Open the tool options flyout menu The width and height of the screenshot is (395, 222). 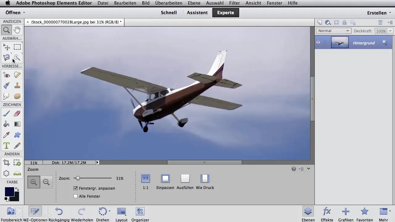pyautogui.click(x=301, y=169)
